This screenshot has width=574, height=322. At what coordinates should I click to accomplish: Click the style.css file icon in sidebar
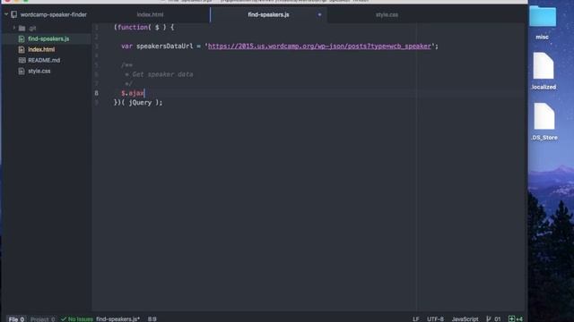click(22, 71)
